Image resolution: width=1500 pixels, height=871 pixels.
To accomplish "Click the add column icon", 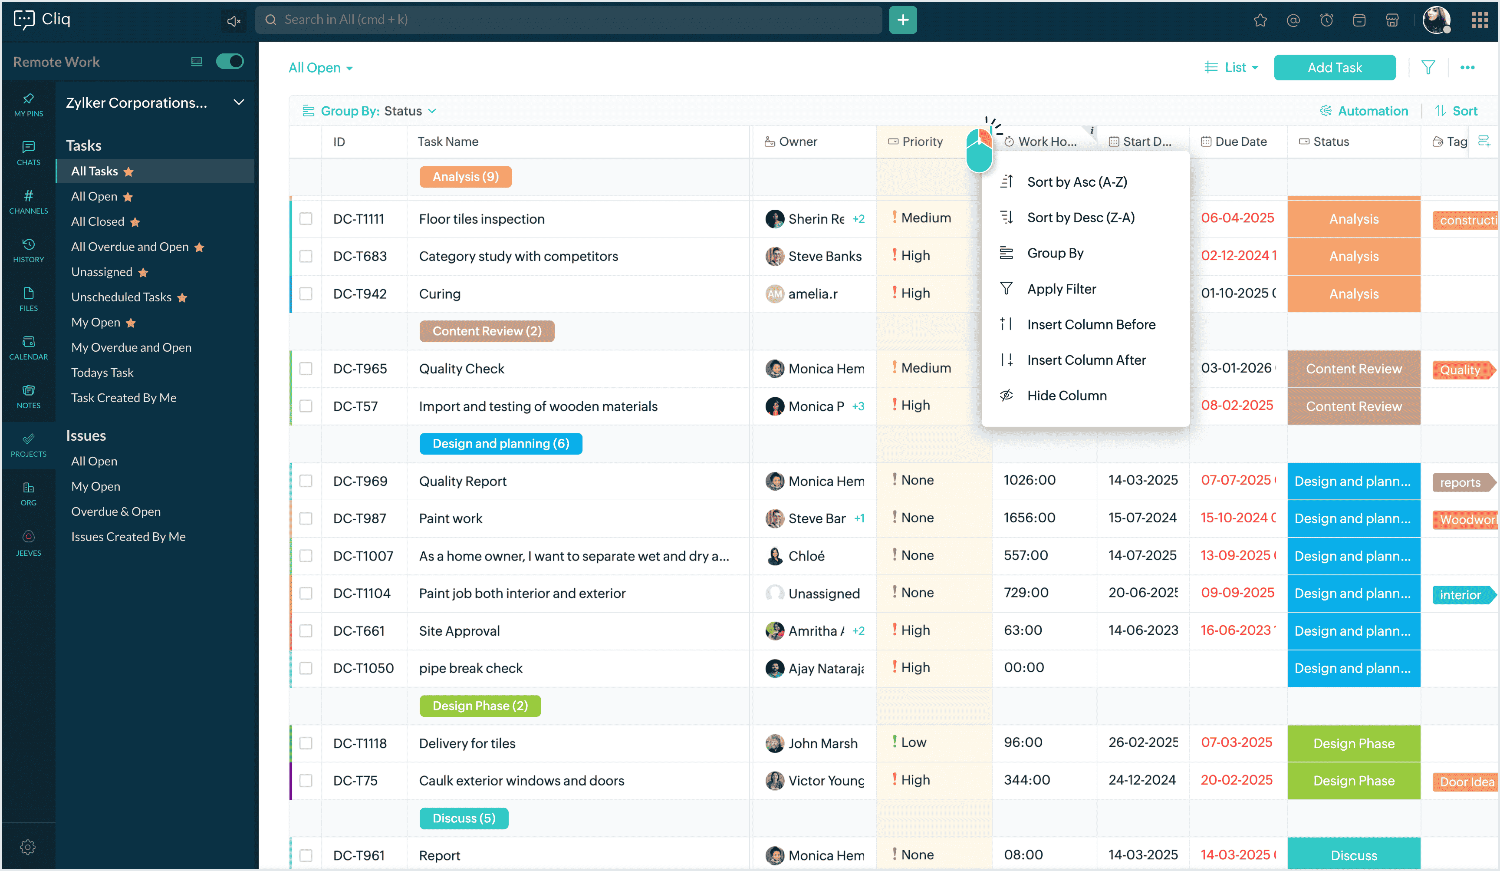I will tap(1484, 141).
